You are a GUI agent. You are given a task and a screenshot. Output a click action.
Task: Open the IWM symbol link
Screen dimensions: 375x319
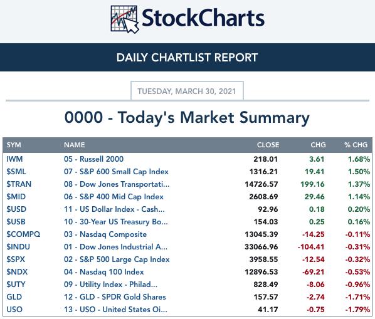click(14, 159)
